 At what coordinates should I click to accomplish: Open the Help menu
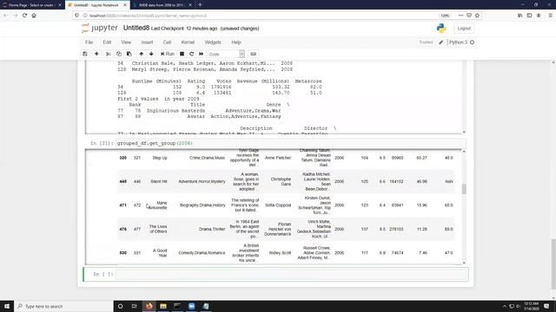236,42
